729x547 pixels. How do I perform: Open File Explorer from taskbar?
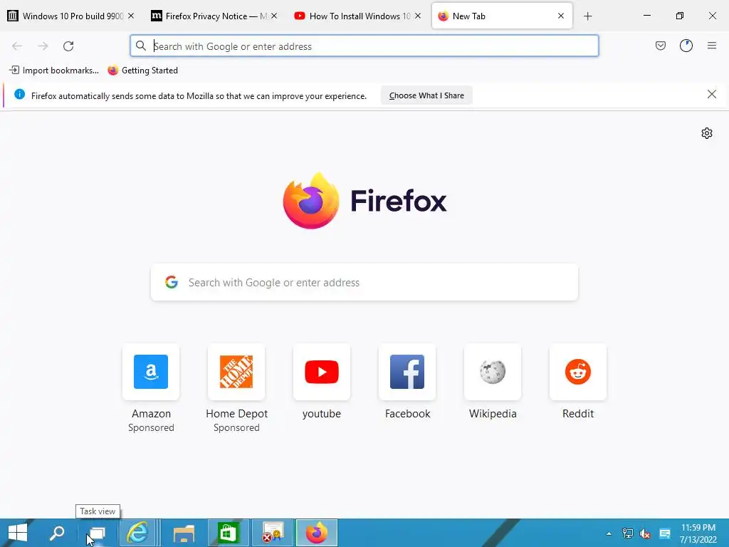click(184, 533)
